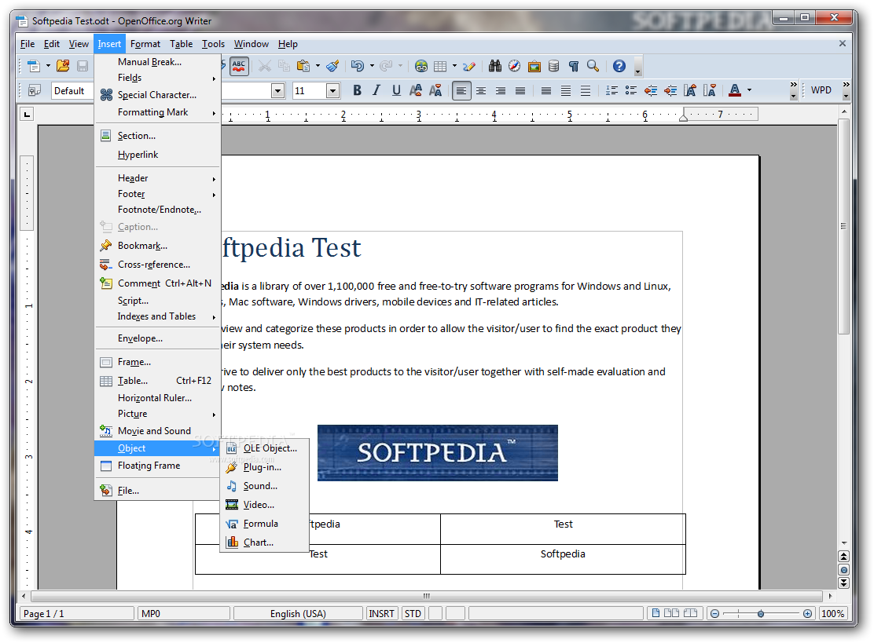Select Align Right

click(501, 90)
